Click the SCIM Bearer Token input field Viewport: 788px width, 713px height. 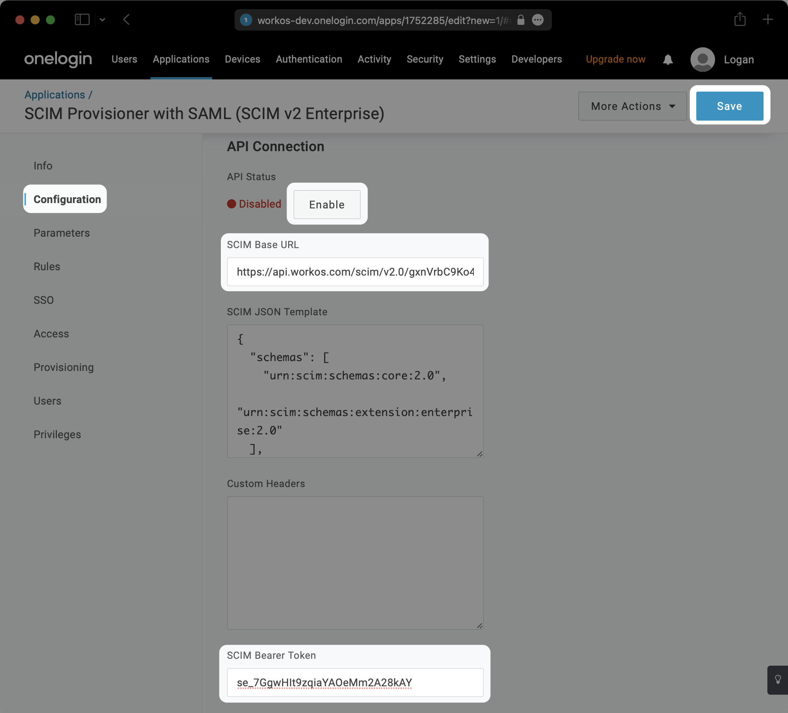355,682
